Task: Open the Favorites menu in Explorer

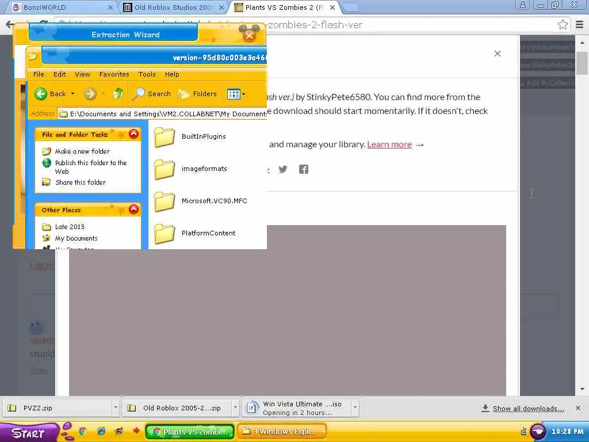Action: click(x=114, y=74)
